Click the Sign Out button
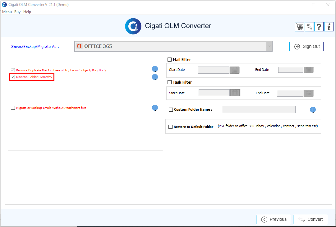 coord(306,47)
